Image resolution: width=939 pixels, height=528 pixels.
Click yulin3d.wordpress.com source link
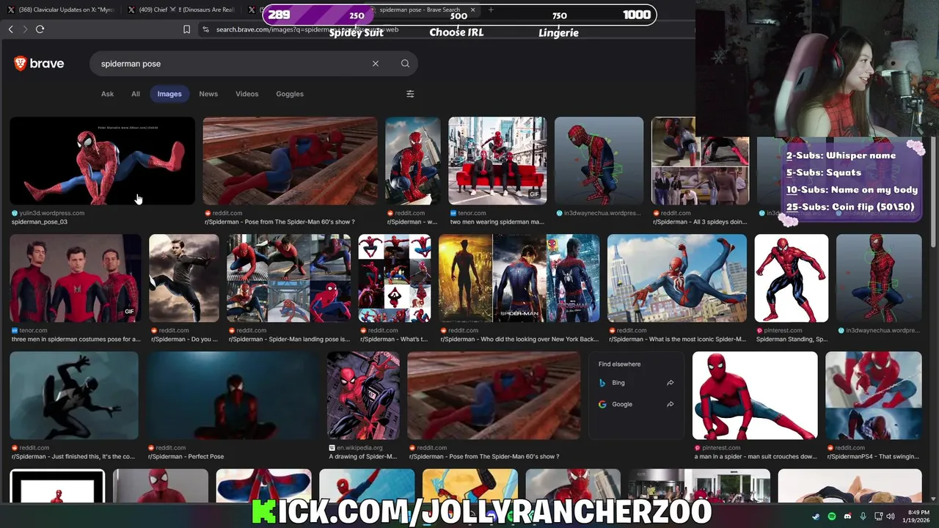click(x=51, y=213)
